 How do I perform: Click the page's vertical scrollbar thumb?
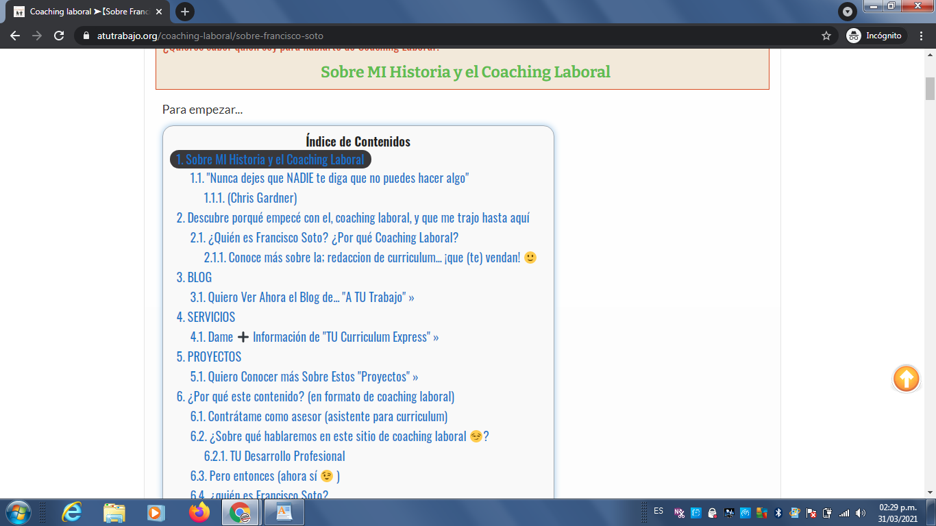tap(930, 89)
